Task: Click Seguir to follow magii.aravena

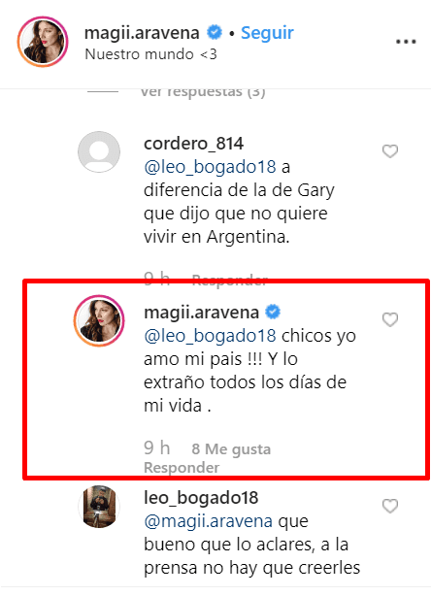Action: point(267,33)
